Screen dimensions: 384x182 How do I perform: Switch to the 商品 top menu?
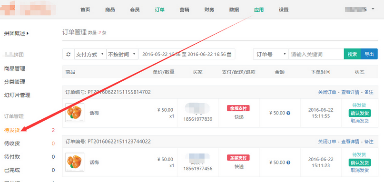click(110, 10)
